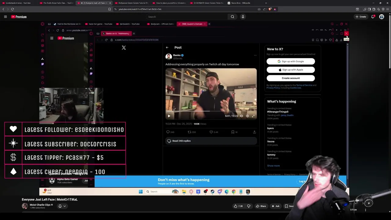Open YouTube notifications bell in header
The width and height of the screenshot is (391, 220).
tap(373, 17)
